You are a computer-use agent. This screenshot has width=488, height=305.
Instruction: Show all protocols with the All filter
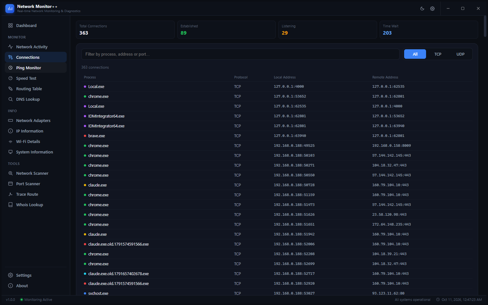[415, 54]
